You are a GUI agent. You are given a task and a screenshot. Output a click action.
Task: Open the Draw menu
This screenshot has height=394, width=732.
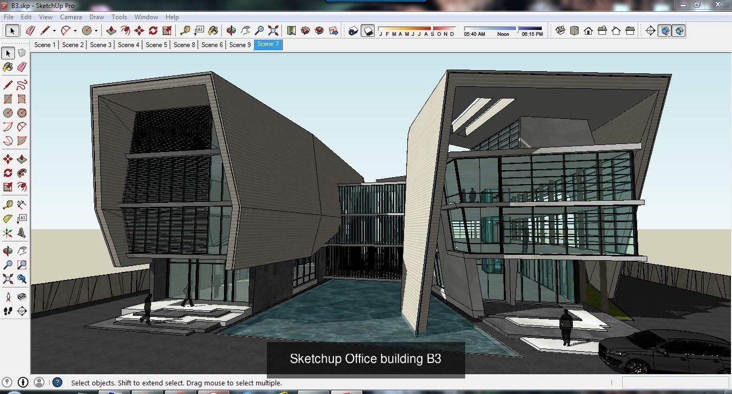(x=96, y=17)
